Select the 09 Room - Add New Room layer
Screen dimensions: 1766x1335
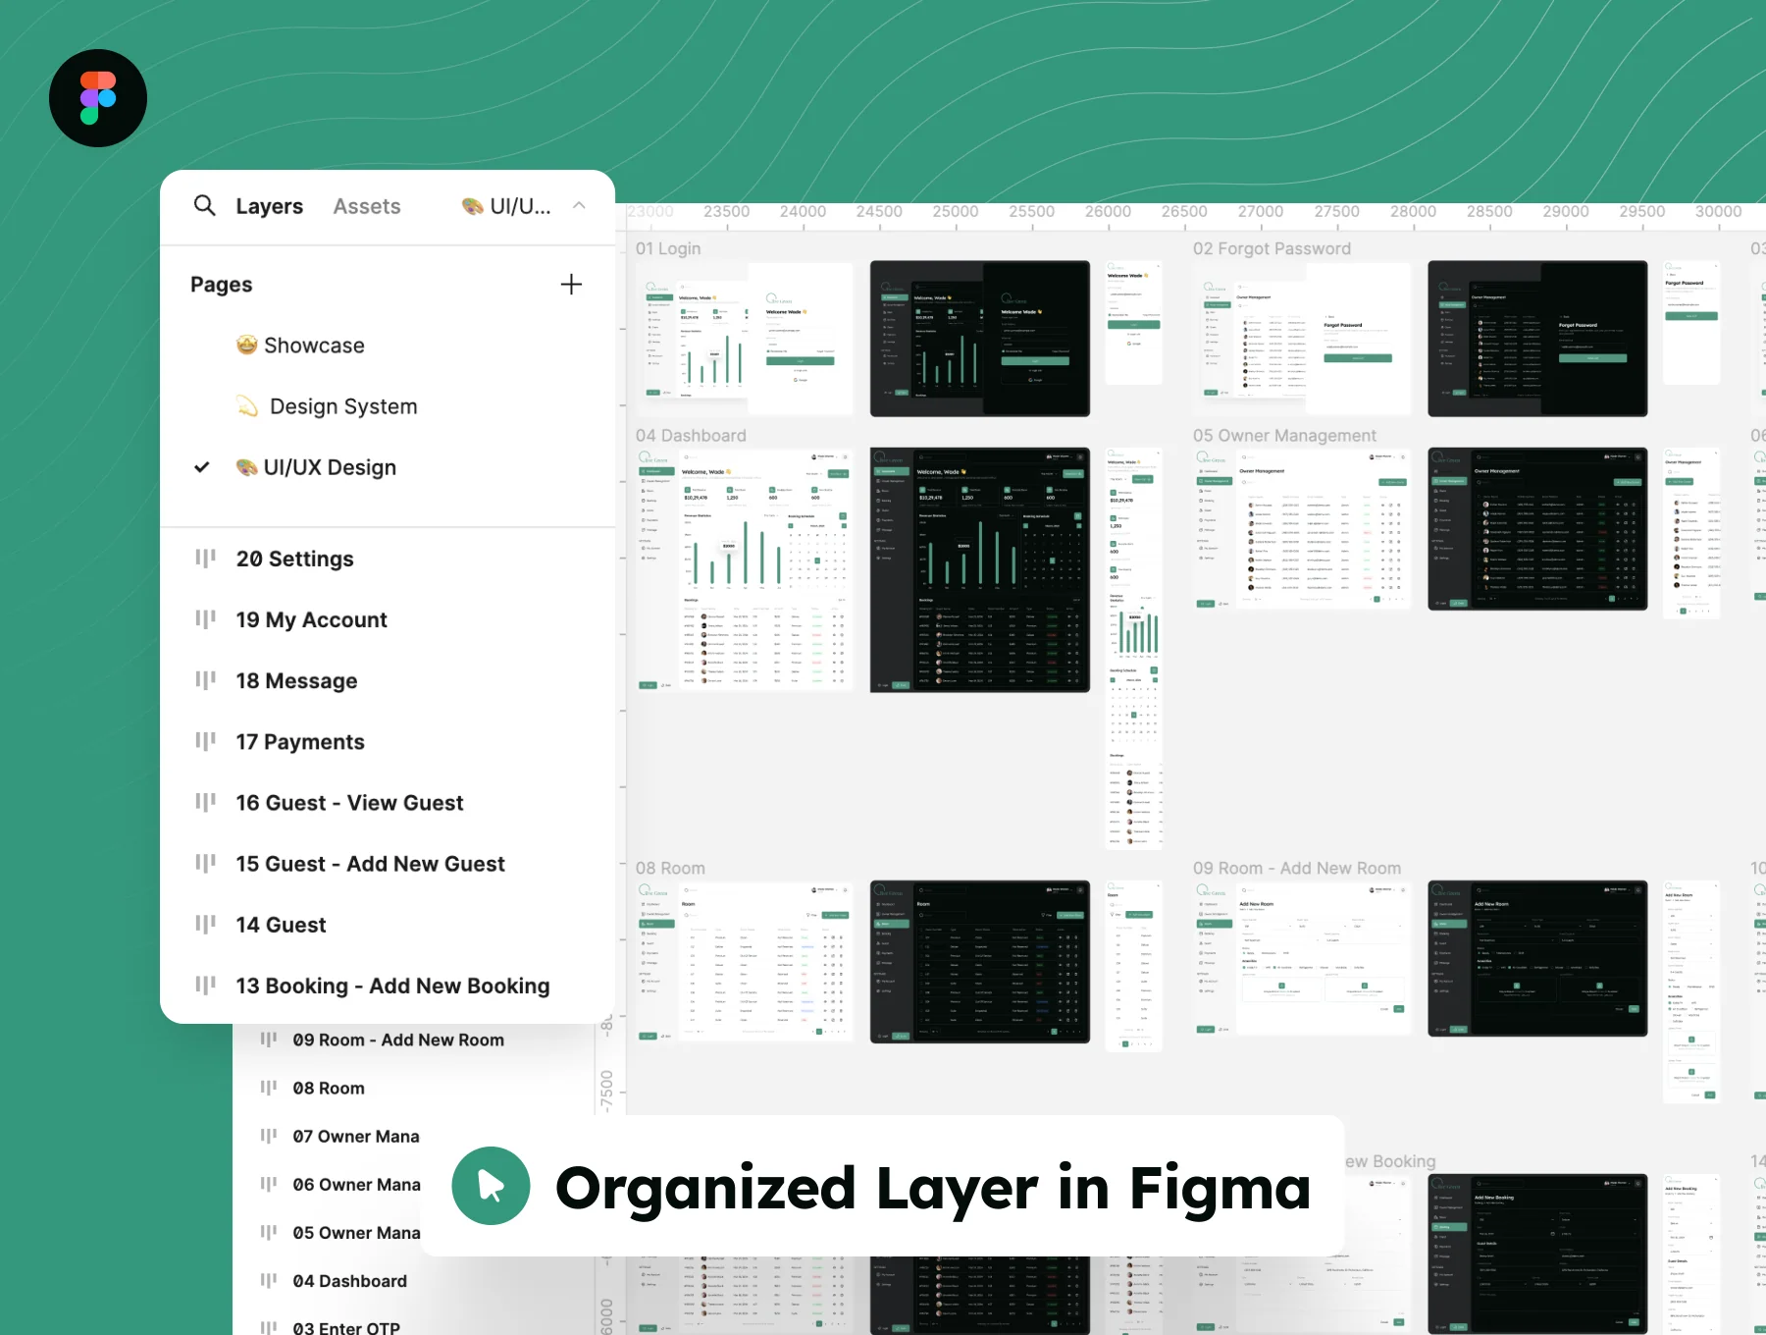(x=398, y=1040)
